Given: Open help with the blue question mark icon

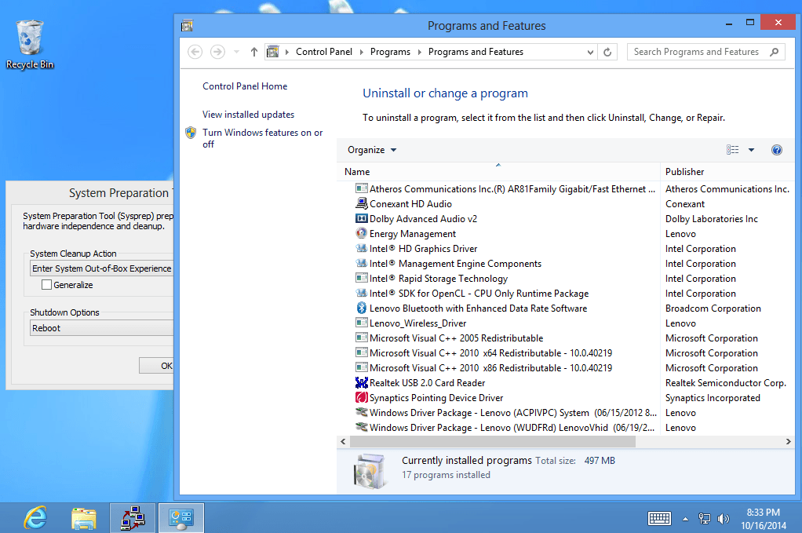Looking at the screenshot, I should (x=776, y=150).
